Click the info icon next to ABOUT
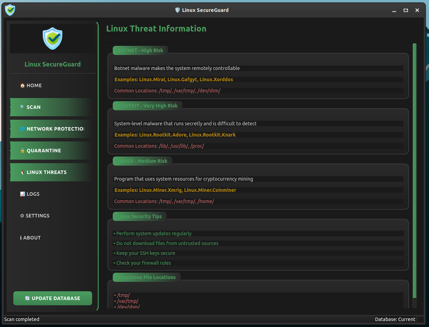The height and width of the screenshot is (327, 429). pyautogui.click(x=21, y=238)
